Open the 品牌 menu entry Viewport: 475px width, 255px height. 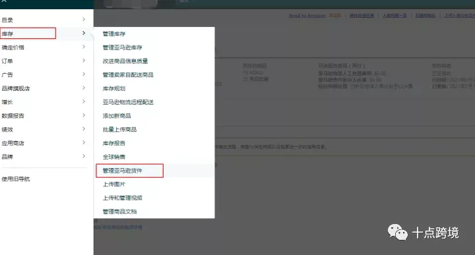[7, 157]
